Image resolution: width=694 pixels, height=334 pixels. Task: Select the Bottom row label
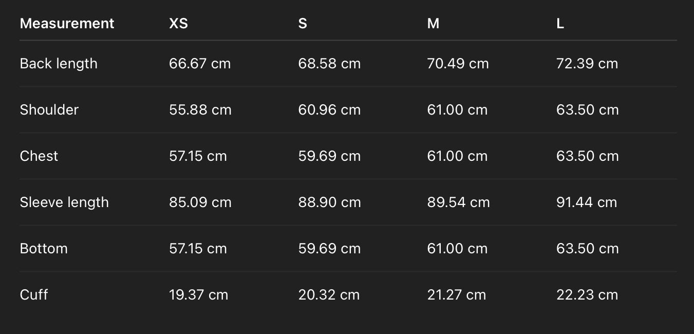click(44, 249)
